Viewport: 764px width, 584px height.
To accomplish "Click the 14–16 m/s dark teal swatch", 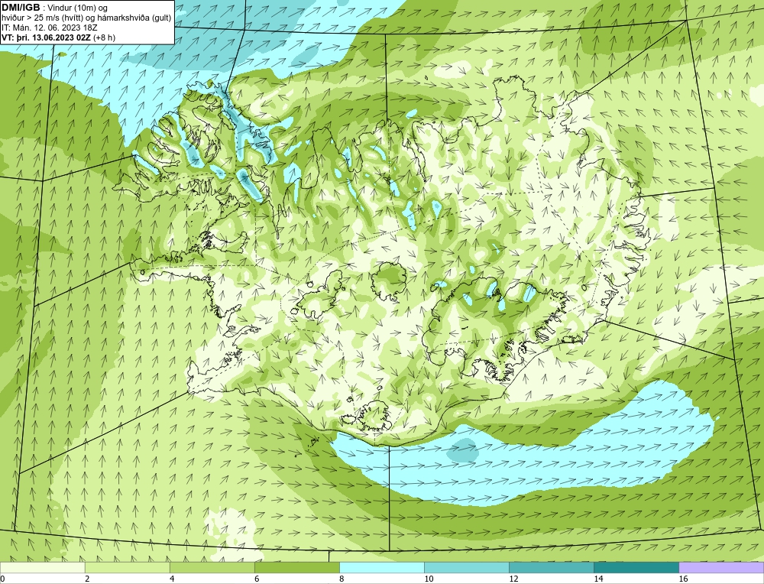I will click(x=636, y=567).
